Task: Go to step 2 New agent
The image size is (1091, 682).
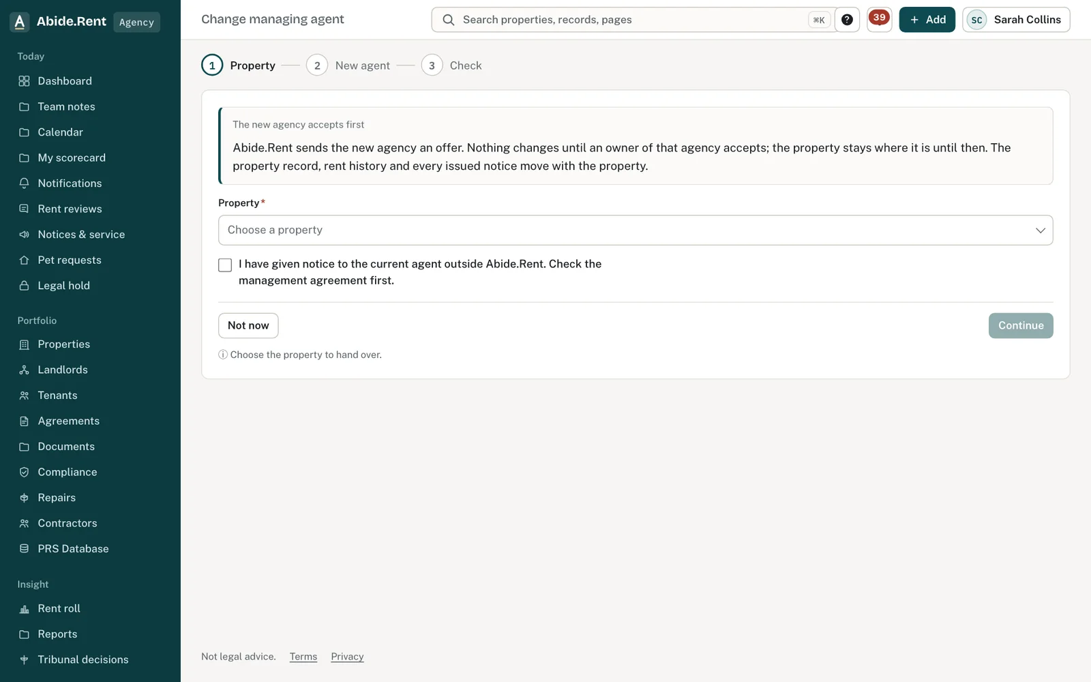Action: click(348, 65)
